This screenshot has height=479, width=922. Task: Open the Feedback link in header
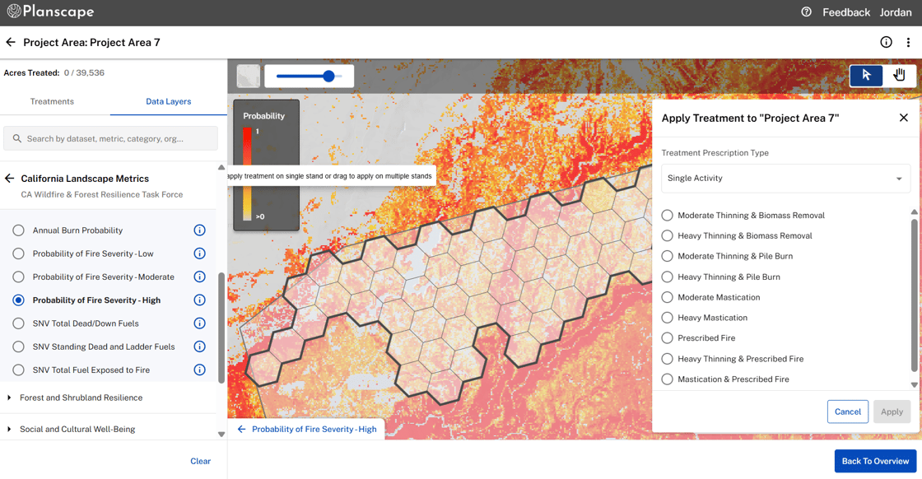[845, 12]
